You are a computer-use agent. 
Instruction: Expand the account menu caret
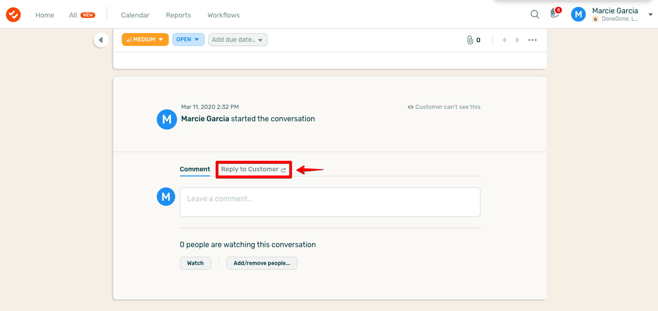point(651,15)
